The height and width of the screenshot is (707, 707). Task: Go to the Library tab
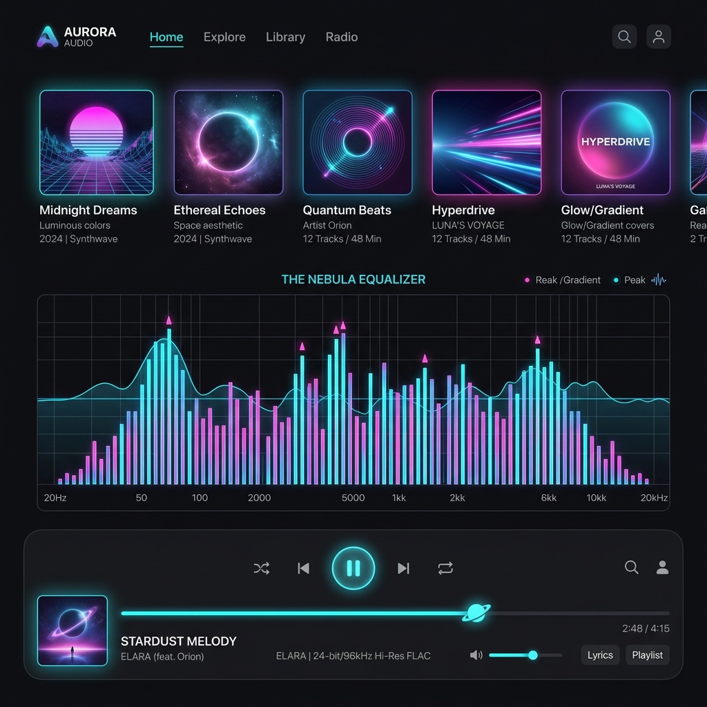click(x=285, y=37)
